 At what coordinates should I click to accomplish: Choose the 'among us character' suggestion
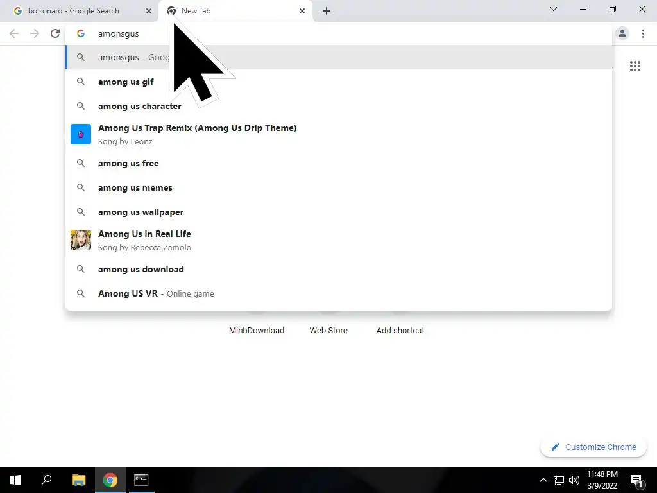coord(339,106)
